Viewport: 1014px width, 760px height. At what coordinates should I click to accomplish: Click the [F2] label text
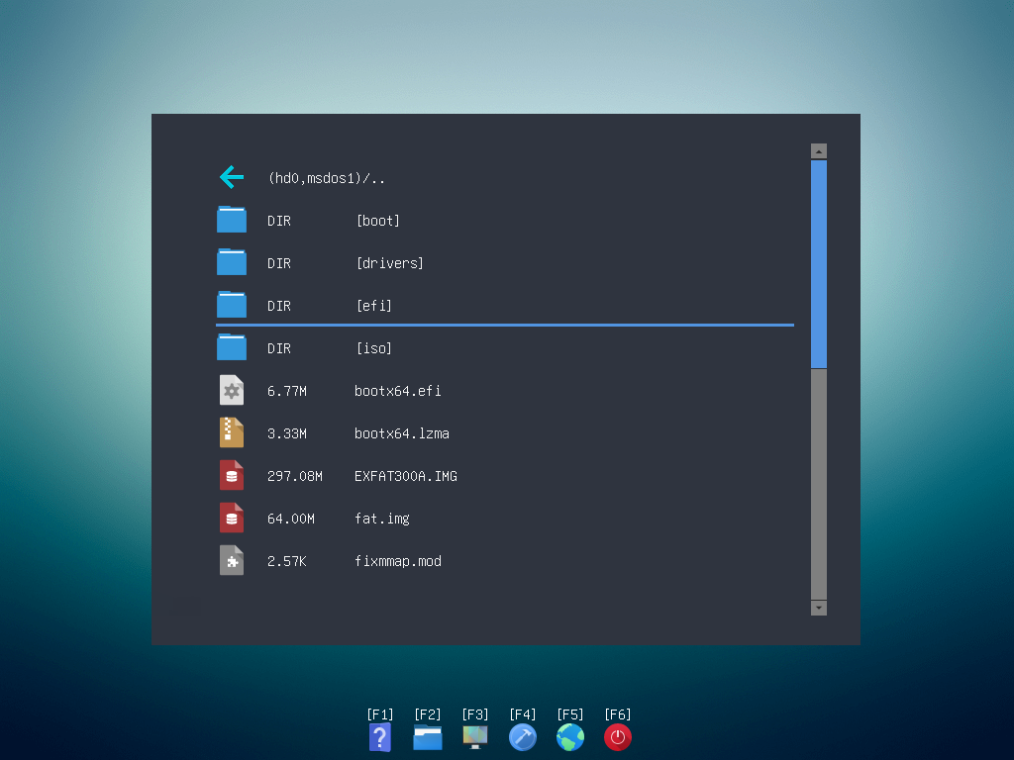428,714
